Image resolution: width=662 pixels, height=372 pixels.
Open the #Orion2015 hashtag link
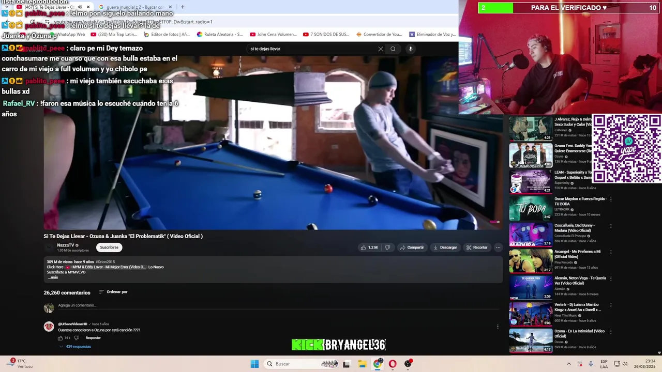click(105, 262)
